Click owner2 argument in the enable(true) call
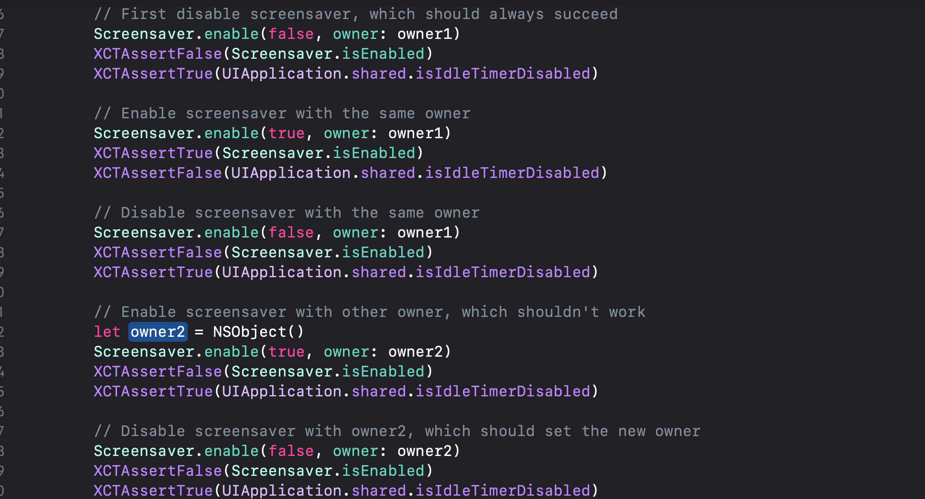 pyautogui.click(x=415, y=352)
